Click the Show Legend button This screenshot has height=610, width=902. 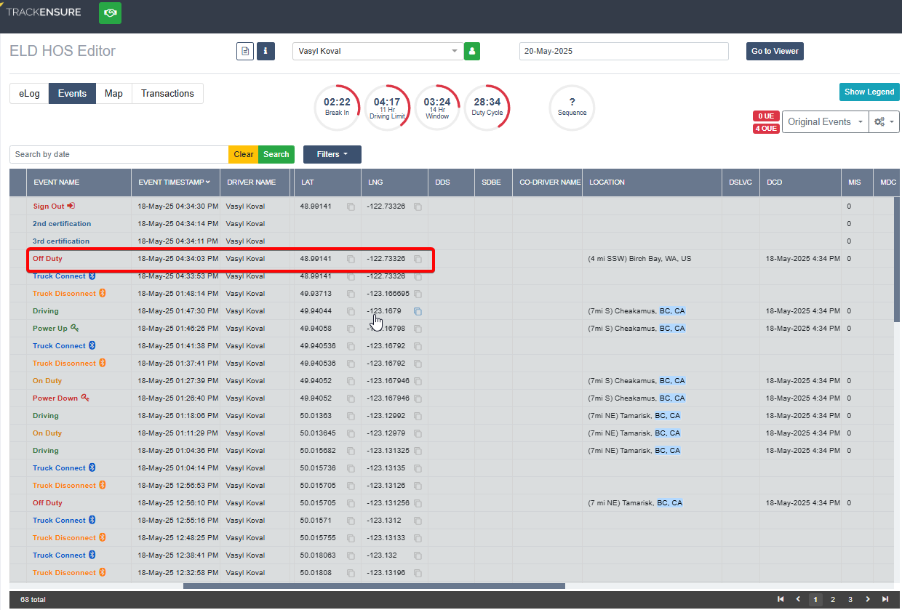pyautogui.click(x=869, y=92)
